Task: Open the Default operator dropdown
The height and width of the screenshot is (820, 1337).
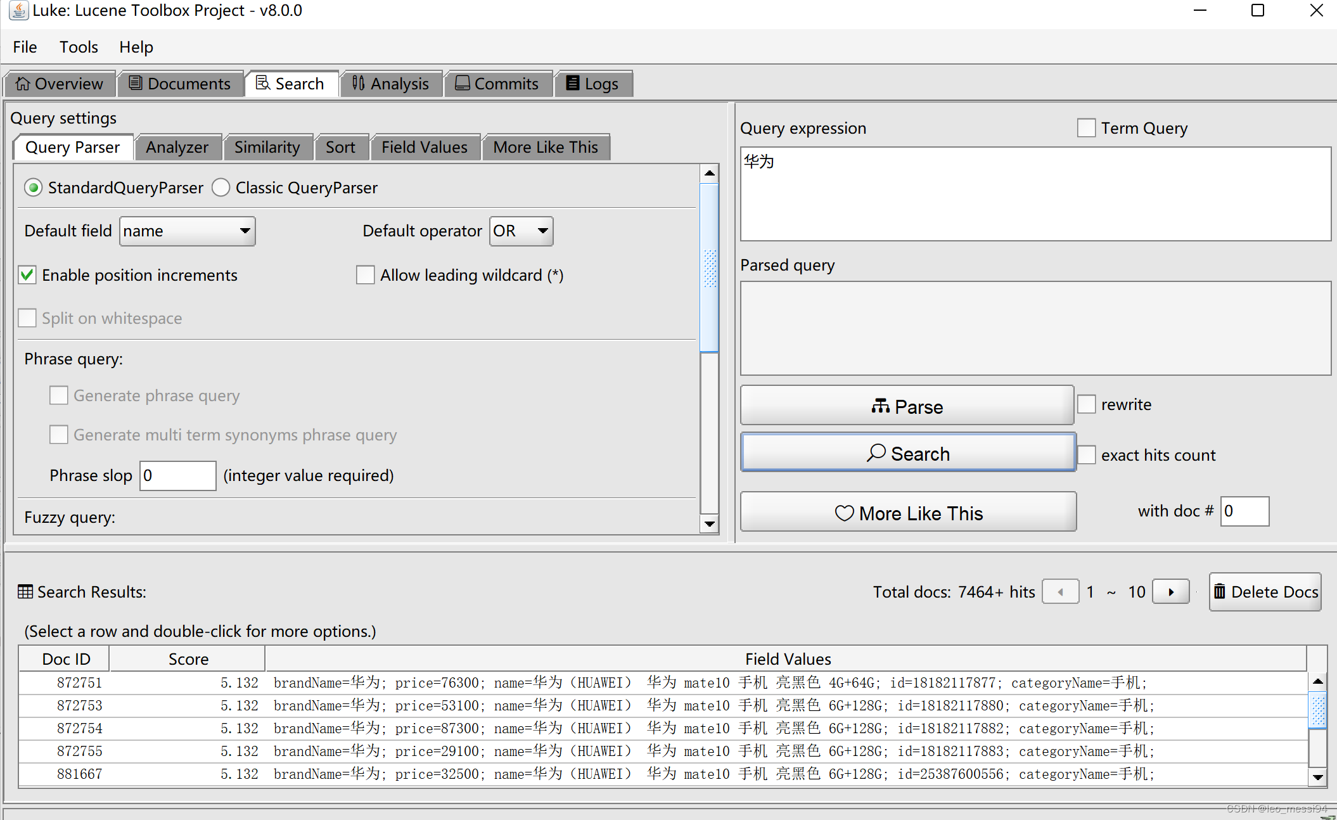Action: click(521, 231)
